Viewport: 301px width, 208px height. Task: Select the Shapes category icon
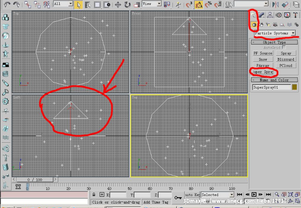pyautogui.click(x=261, y=25)
